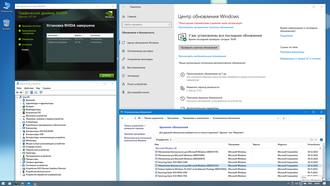Image resolution: width=330 pixels, height=186 pixels.
Task: Select Оптимизация доставки in Settings sidebar
Action: click(x=140, y=51)
